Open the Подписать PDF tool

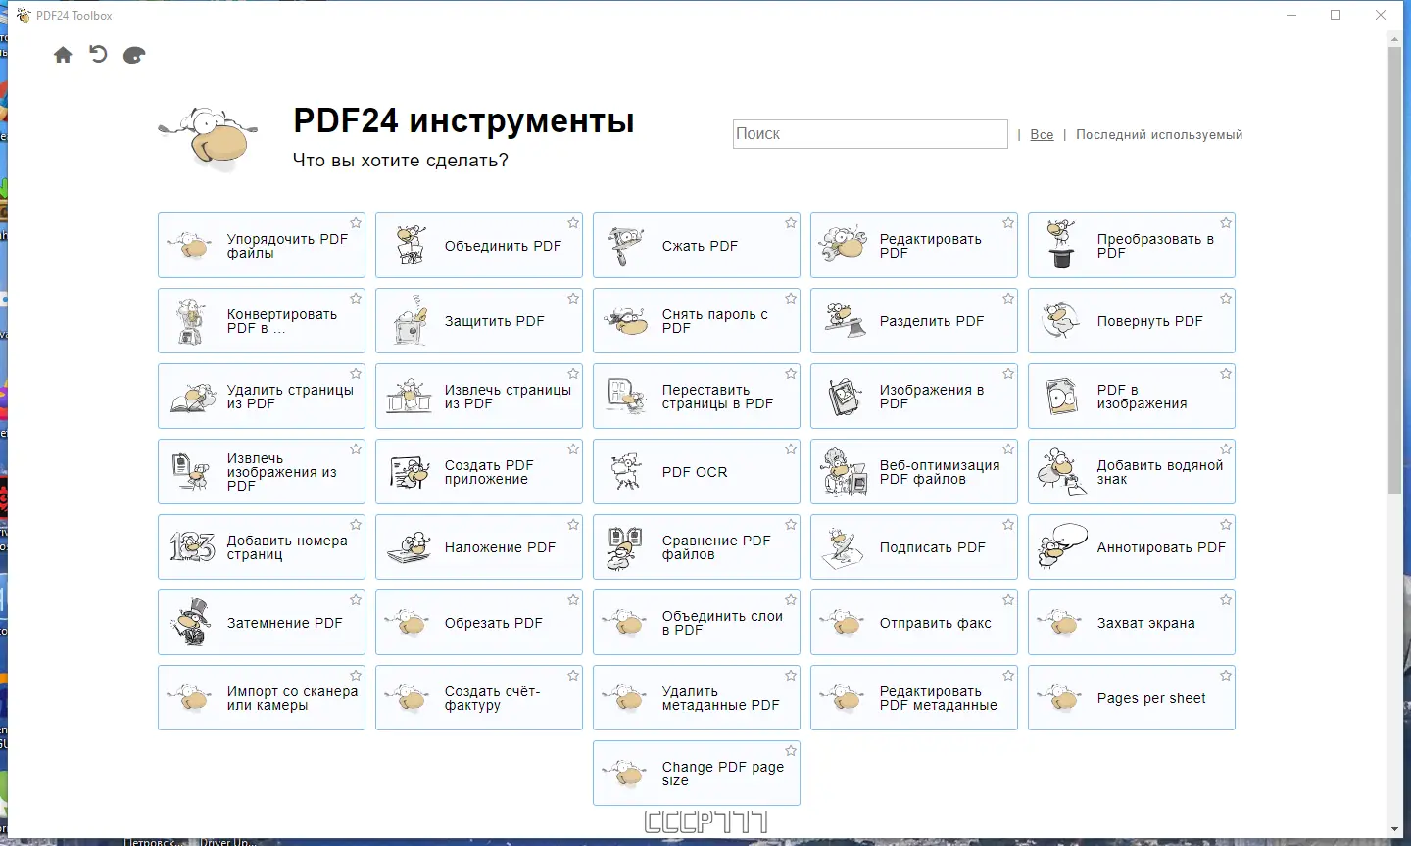point(913,546)
